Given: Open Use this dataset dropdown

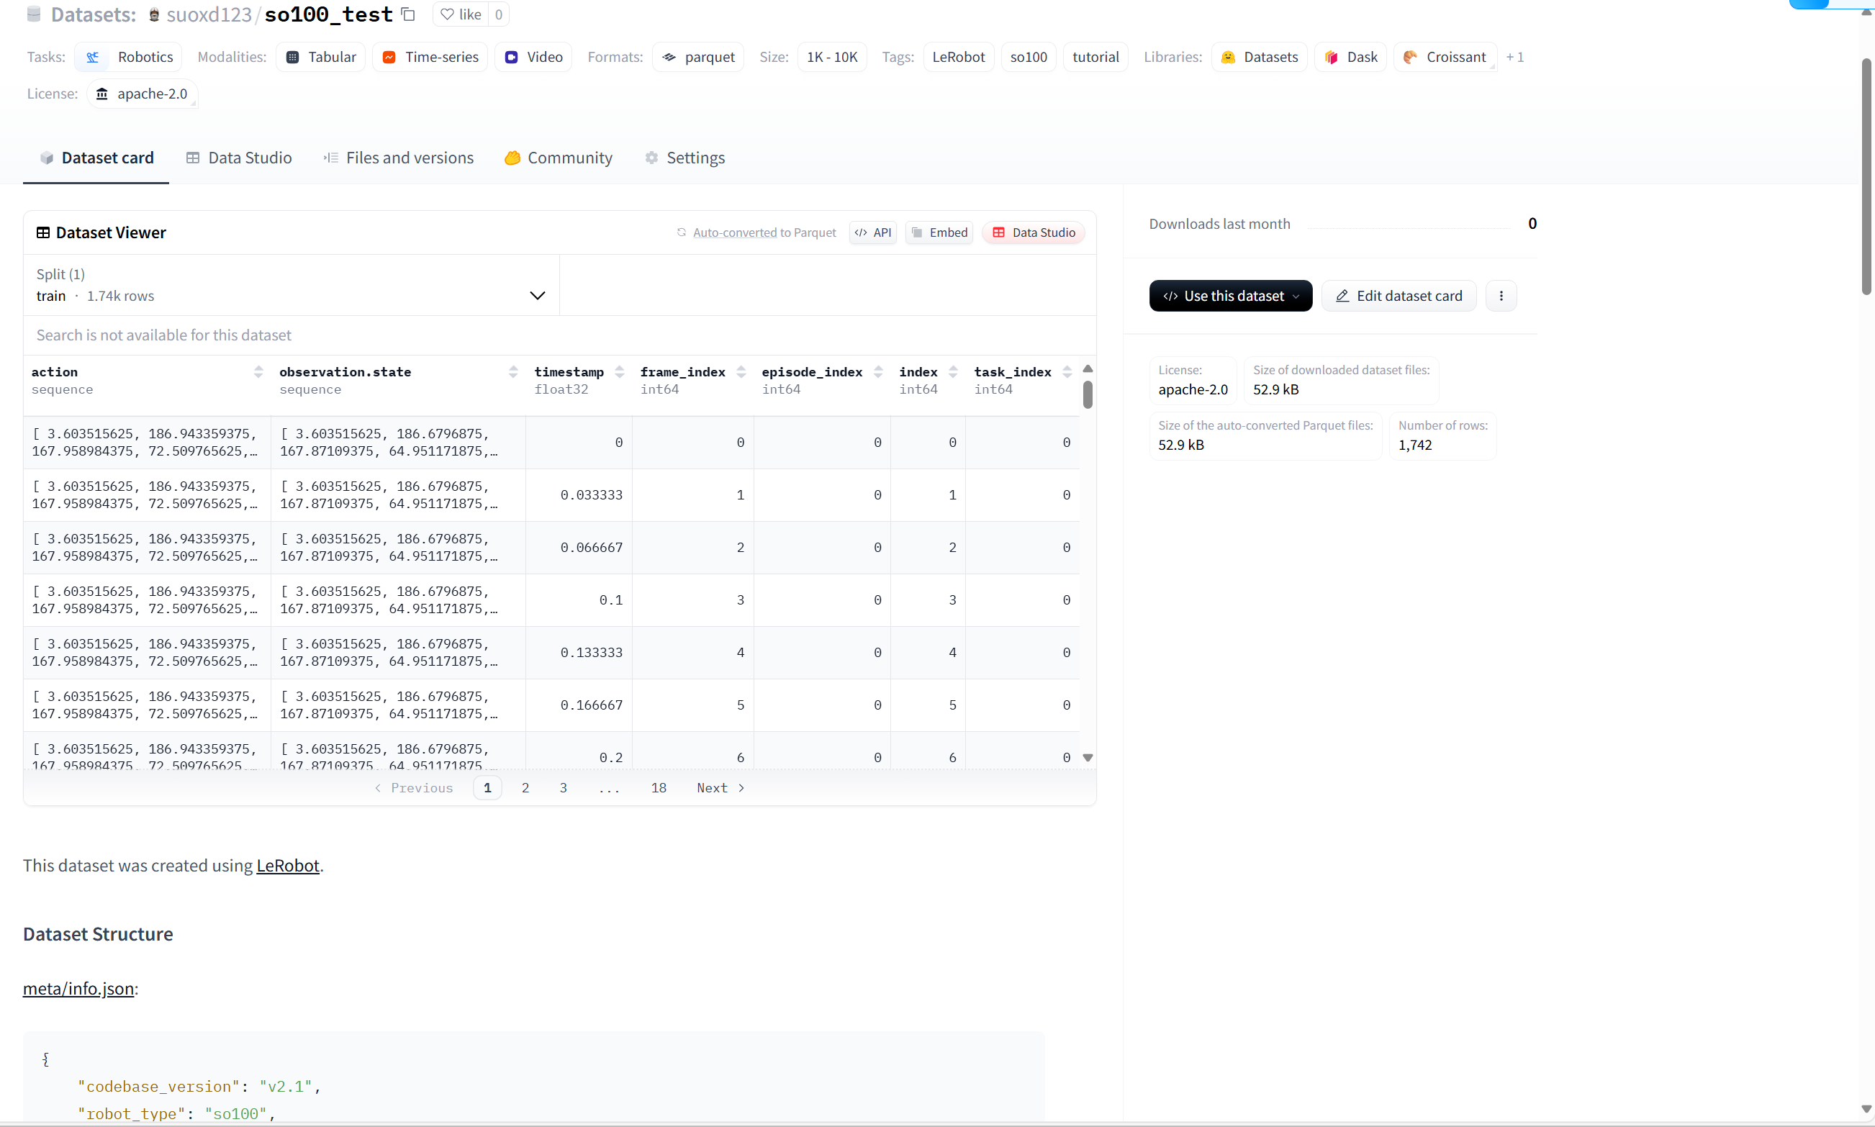Looking at the screenshot, I should pos(1230,297).
